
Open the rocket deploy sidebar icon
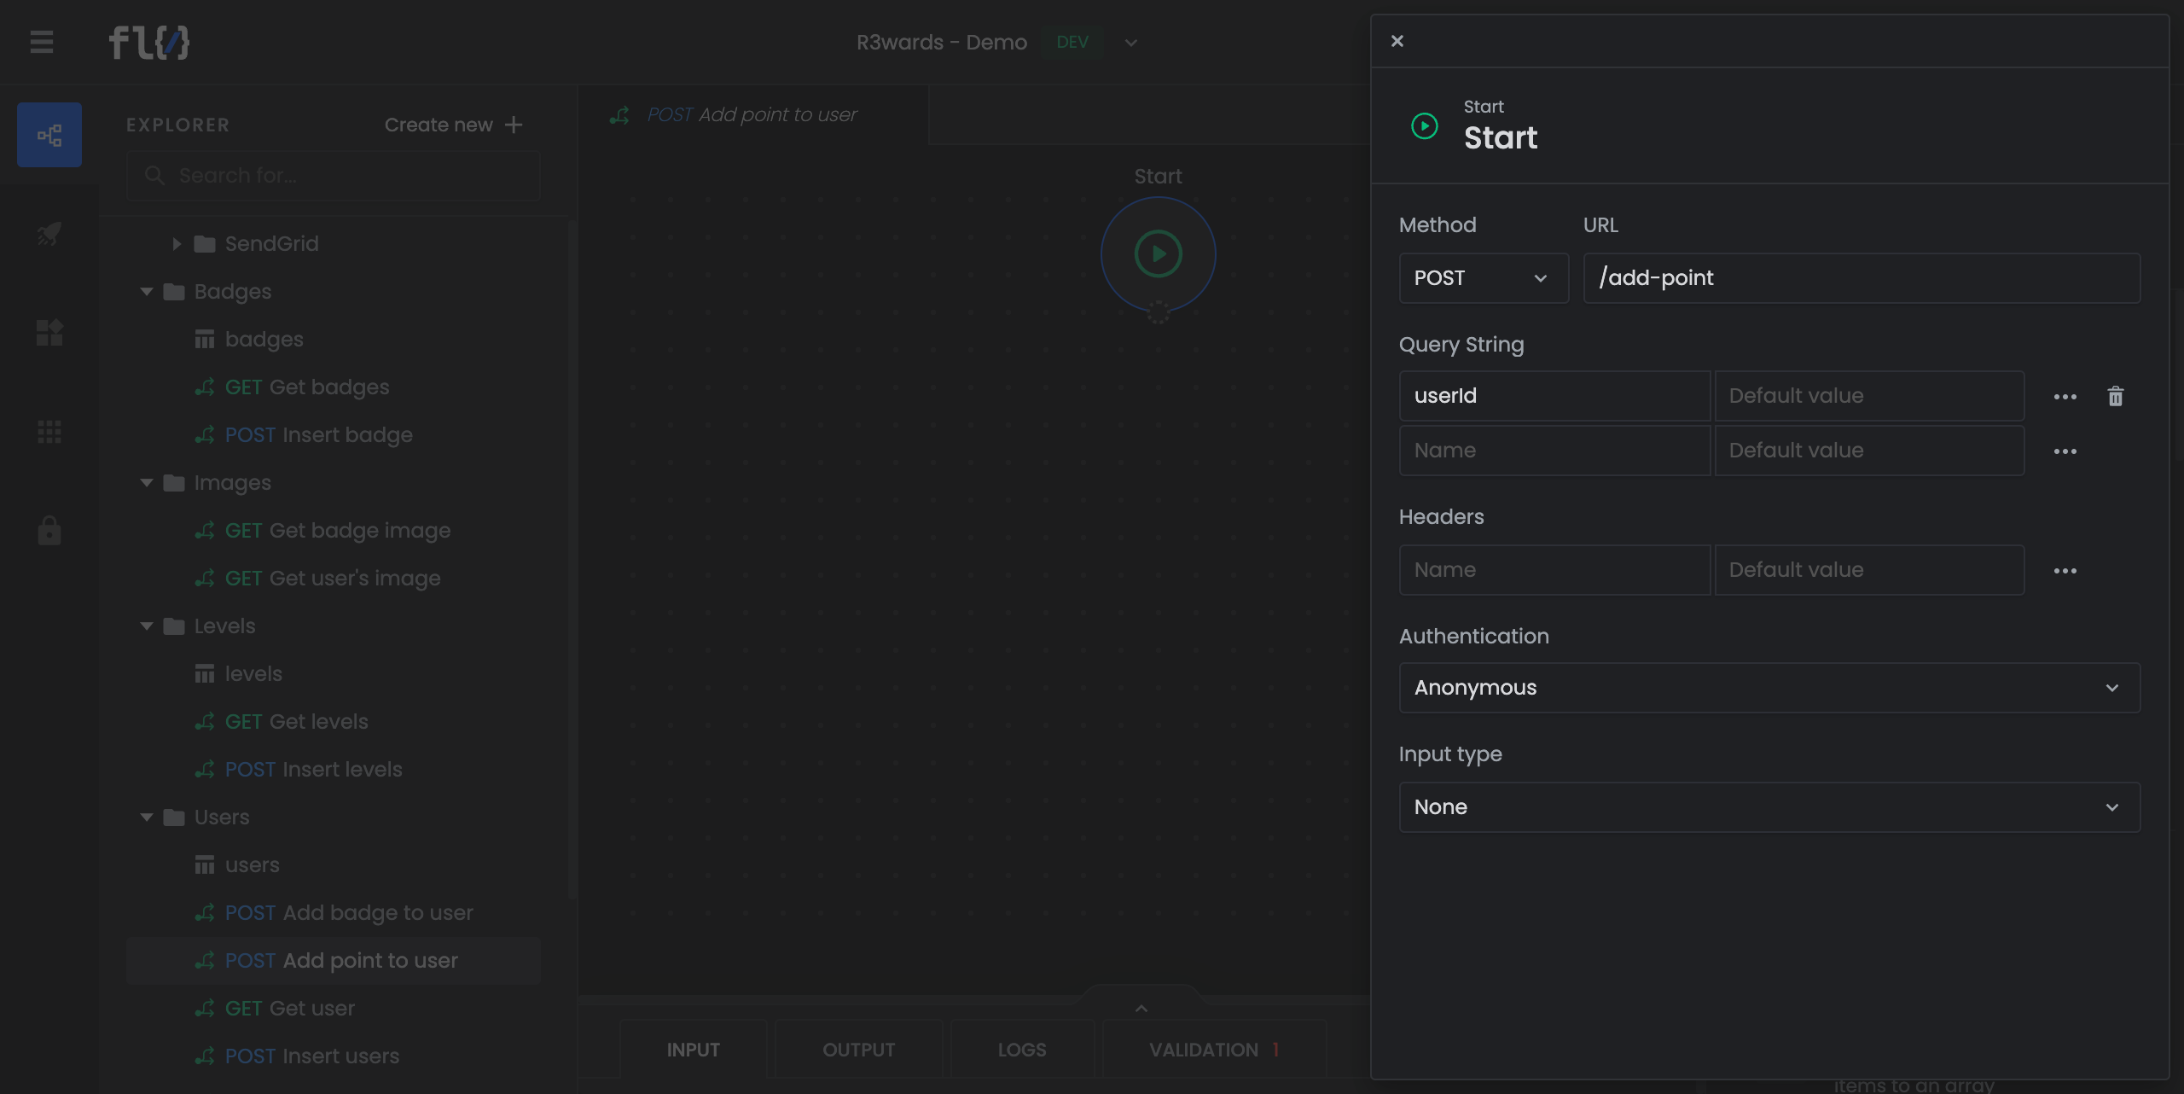(49, 234)
